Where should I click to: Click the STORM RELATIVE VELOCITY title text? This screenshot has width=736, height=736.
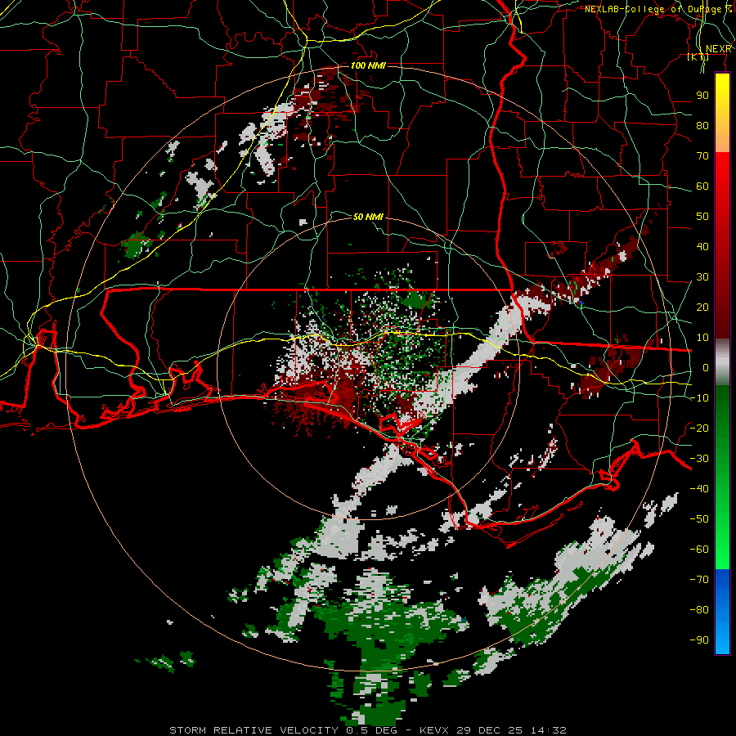click(256, 730)
